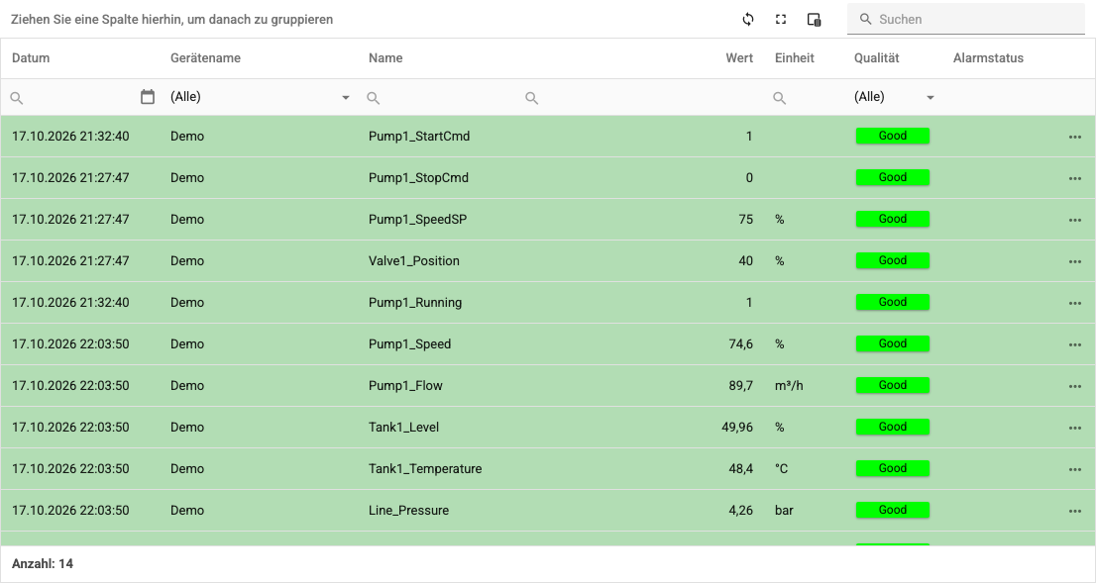The image size is (1096, 583).
Task: Open more options for Pump1_Flow row
Action: coord(1075,386)
